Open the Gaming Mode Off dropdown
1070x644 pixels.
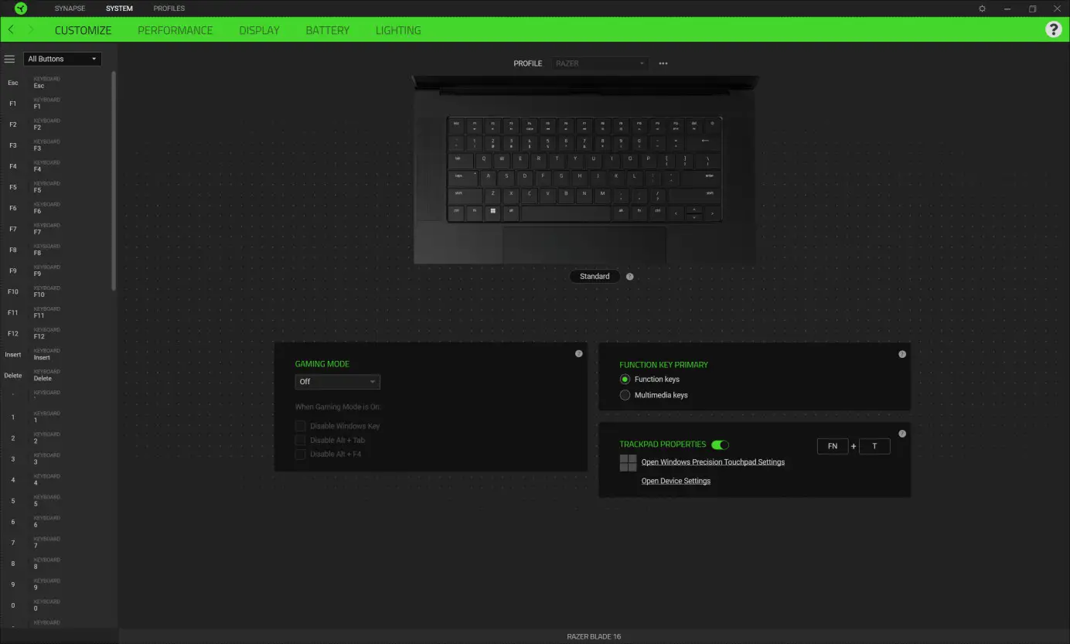[337, 381]
